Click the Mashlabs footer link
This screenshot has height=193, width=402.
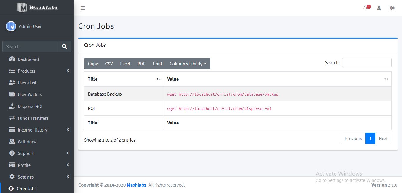pyautogui.click(x=137, y=185)
